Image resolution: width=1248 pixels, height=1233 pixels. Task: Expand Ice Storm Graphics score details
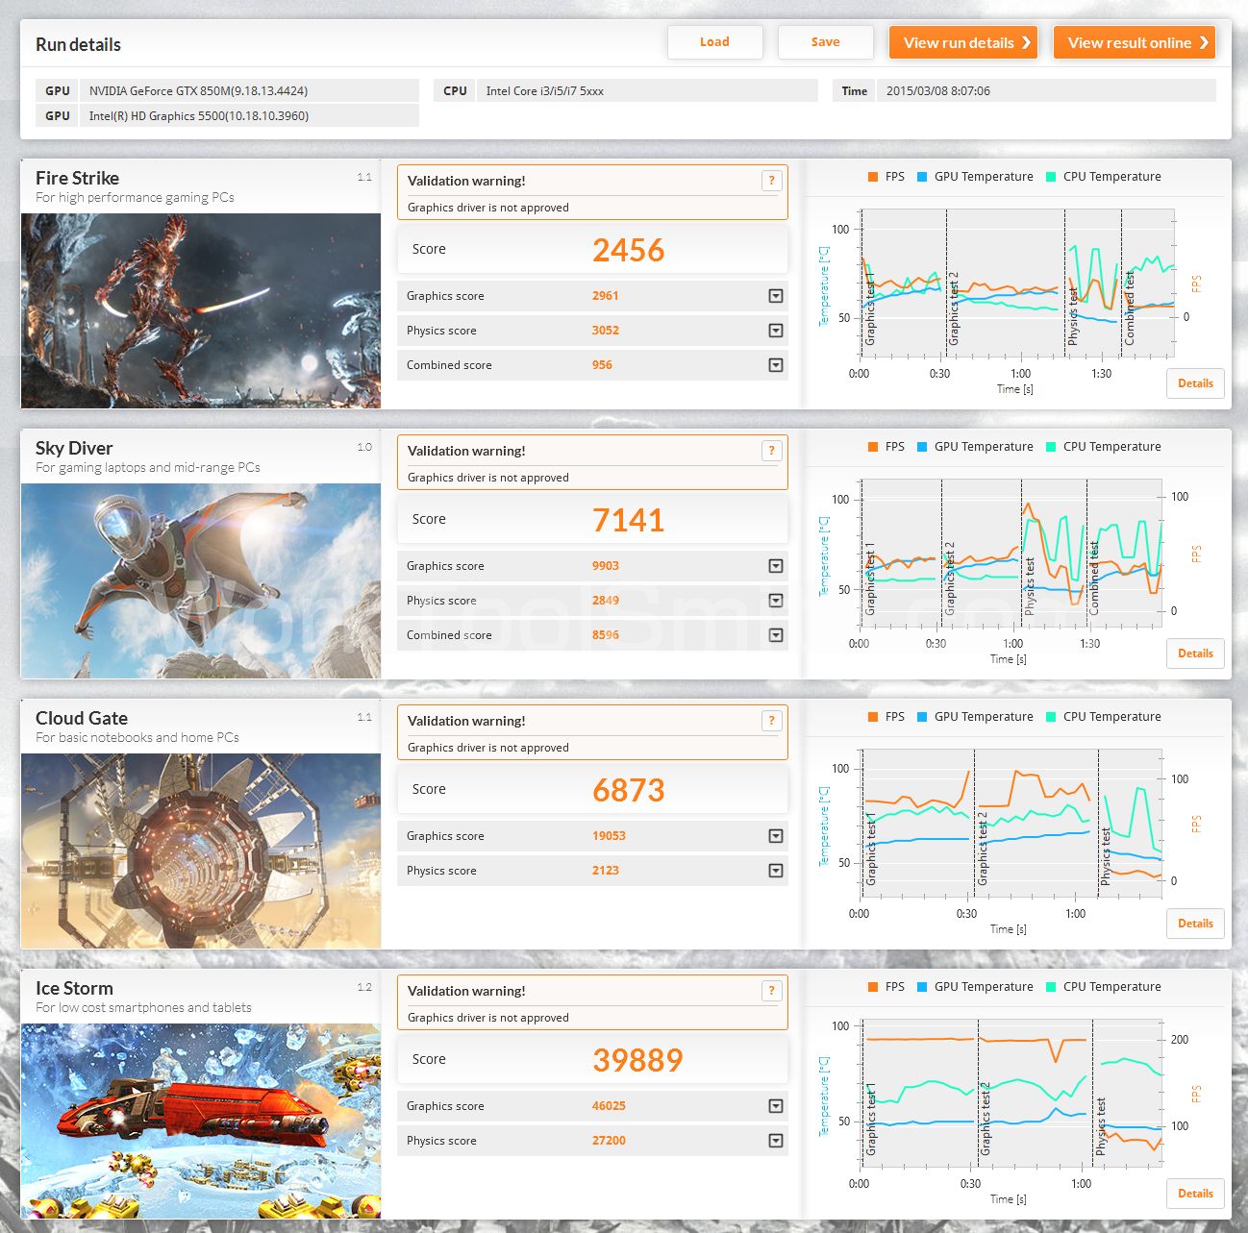[776, 1106]
